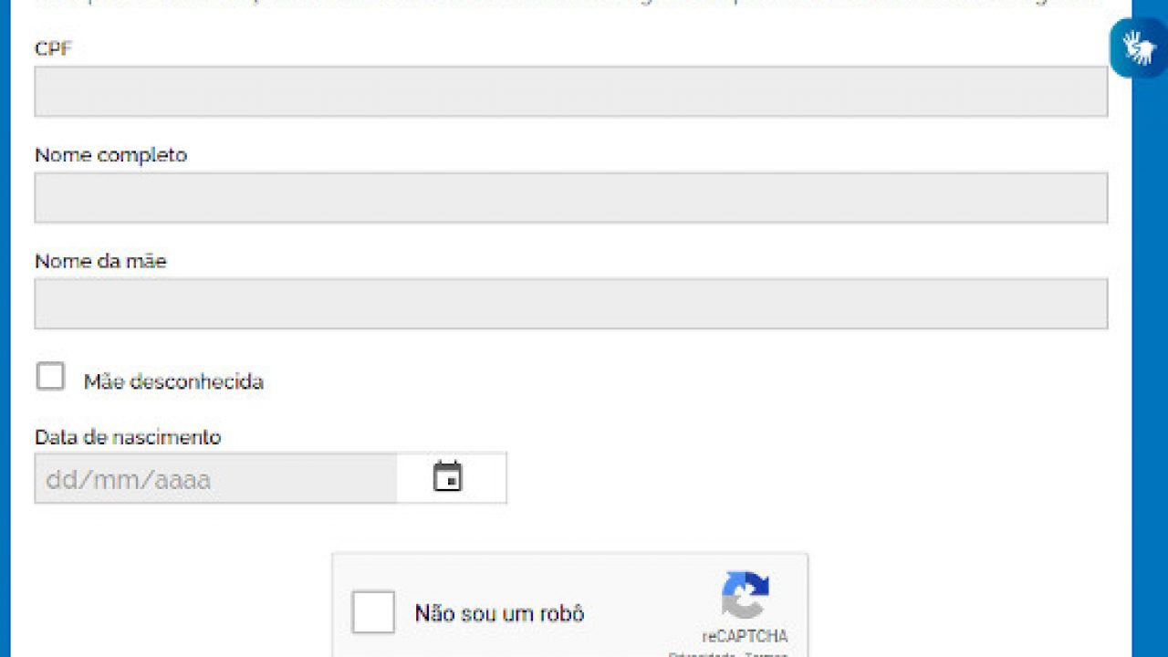Check the 'Não sou um robô' box
The width and height of the screenshot is (1168, 657).
point(373,612)
